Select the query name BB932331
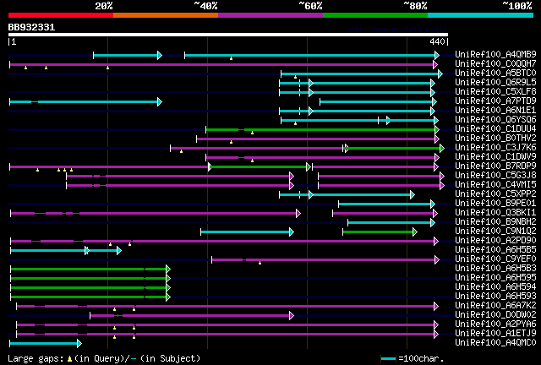This screenshot has height=365, width=541. pyautogui.click(x=31, y=27)
